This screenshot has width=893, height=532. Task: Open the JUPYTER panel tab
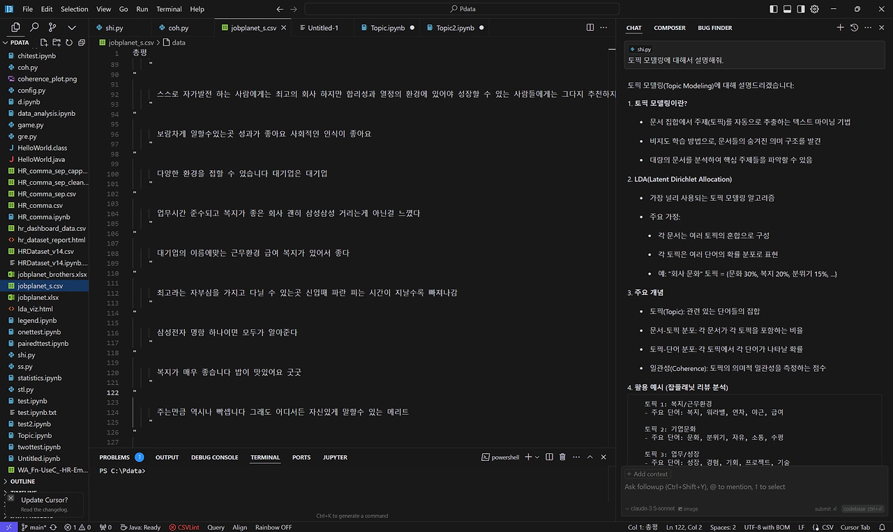(x=336, y=457)
